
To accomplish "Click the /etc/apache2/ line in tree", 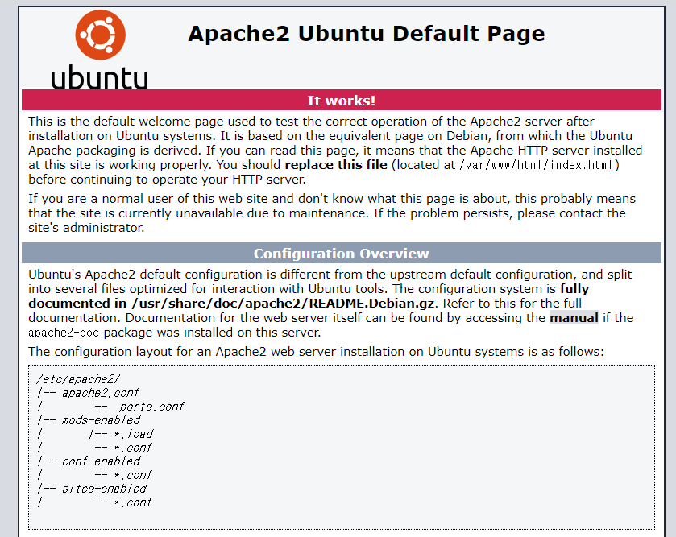I will [x=78, y=379].
